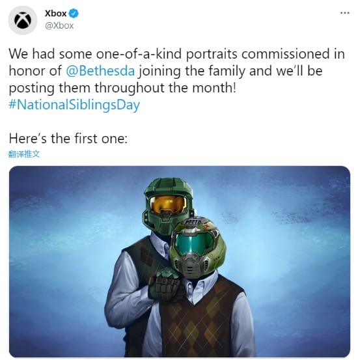This screenshot has height=360, width=358.
Task: Follow the @Bethesda mention link
Action: point(100,71)
